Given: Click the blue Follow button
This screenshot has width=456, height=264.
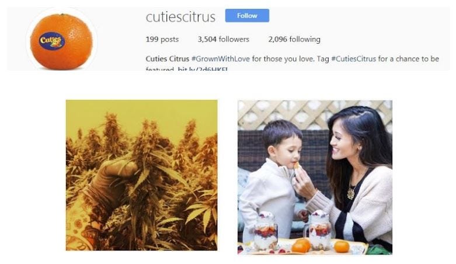Looking at the screenshot, I should tap(247, 16).
